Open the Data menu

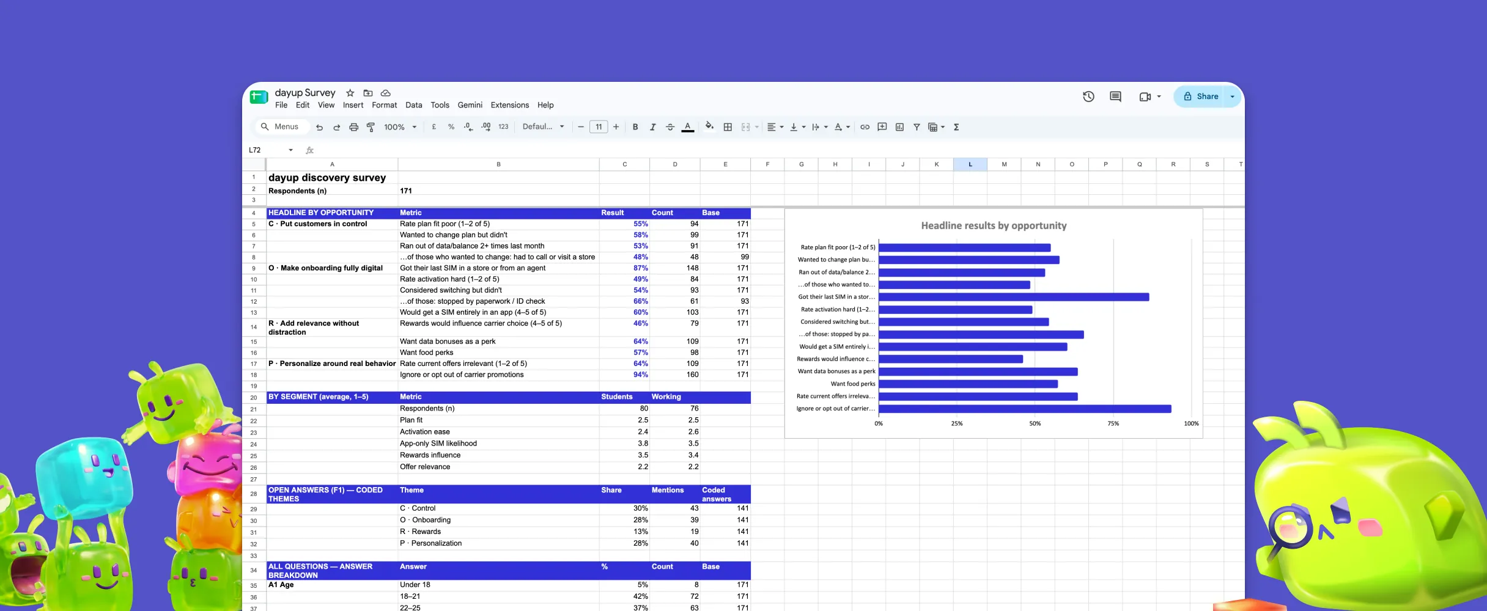tap(414, 105)
